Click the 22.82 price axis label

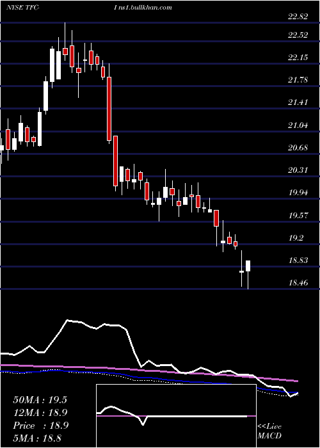pyautogui.click(x=298, y=17)
